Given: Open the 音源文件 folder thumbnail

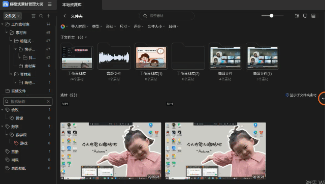Looking at the screenshot, I should [x=114, y=56].
